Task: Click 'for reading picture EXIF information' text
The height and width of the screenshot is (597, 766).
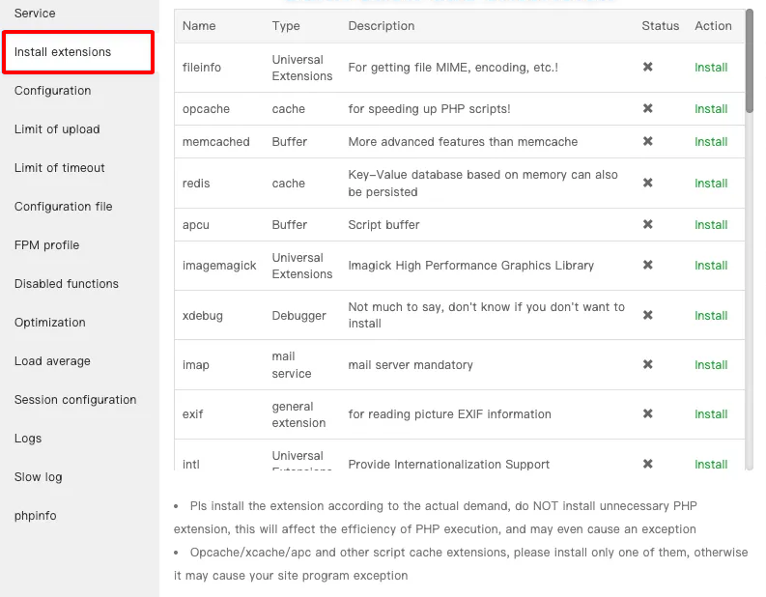Action: point(449,414)
